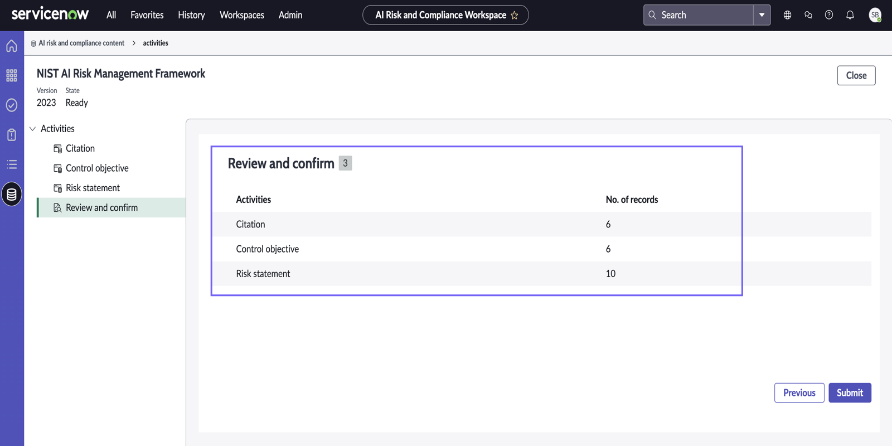Click the search magnifier icon
Screen dimensions: 892x446
pos(652,15)
